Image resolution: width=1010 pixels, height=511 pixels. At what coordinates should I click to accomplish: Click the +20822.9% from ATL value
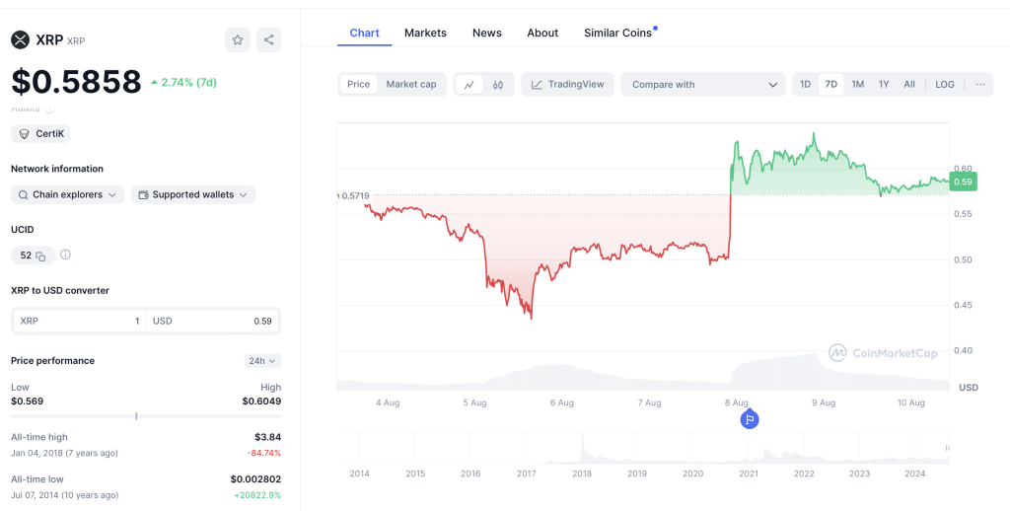[x=259, y=495]
